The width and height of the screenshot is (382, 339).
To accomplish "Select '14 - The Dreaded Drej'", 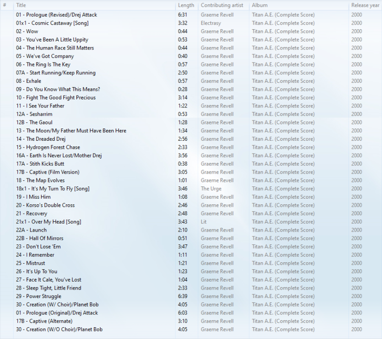I will [x=41, y=139].
